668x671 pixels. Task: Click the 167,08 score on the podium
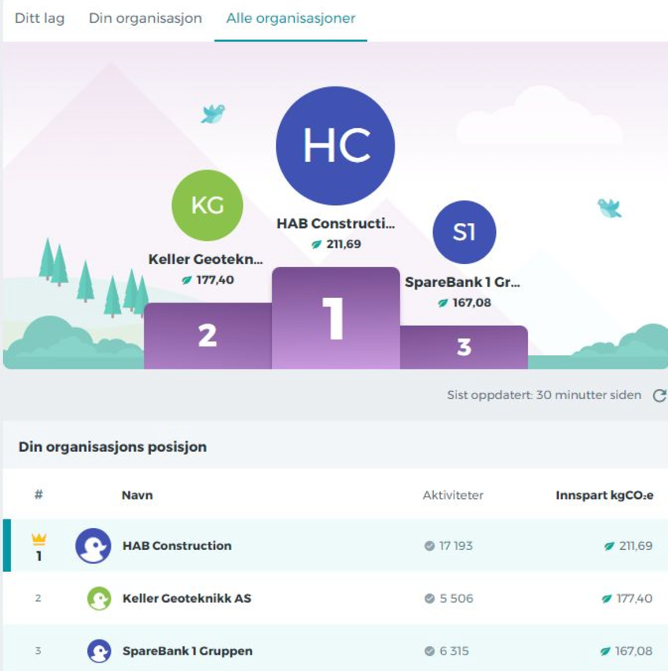point(472,303)
